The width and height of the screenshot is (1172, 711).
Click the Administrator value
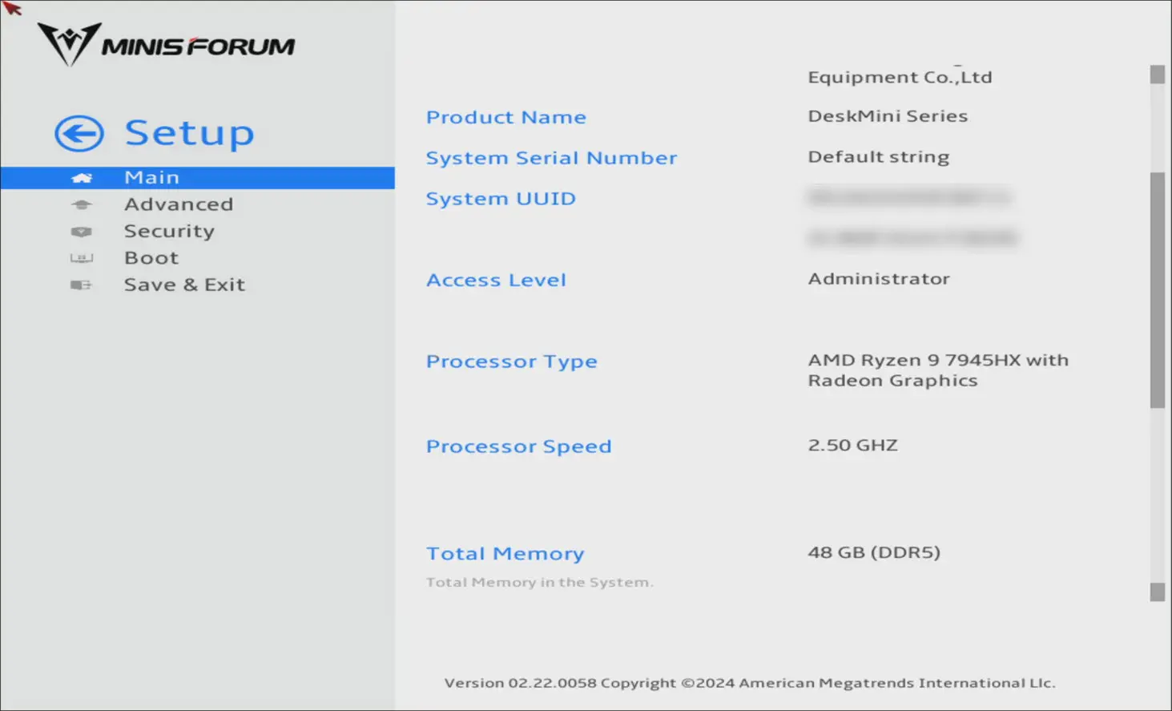pos(879,279)
